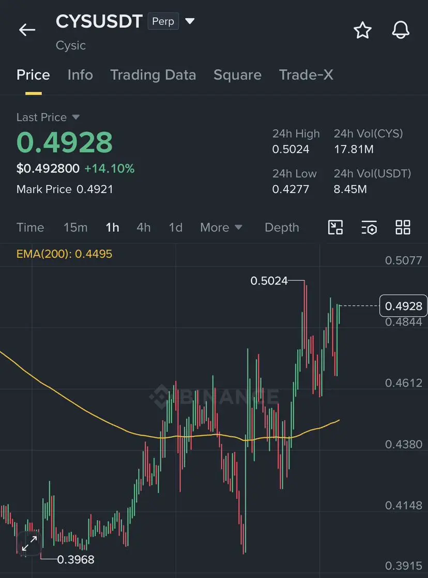This screenshot has height=578, width=428.
Task: Click the Mark Price 0.4921 text
Action: coord(65,189)
